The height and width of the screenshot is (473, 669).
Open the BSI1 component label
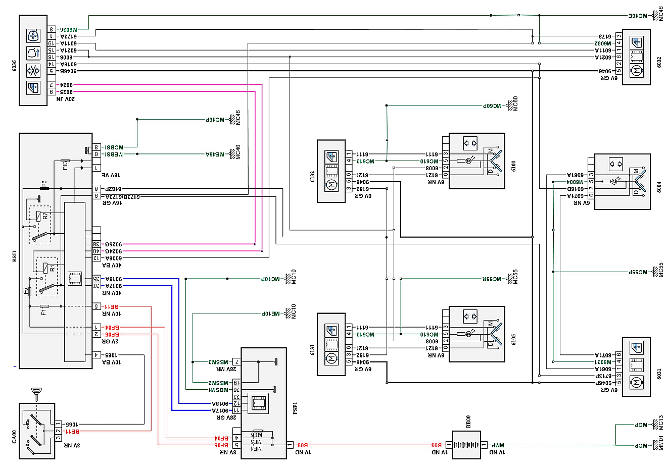tap(14, 255)
